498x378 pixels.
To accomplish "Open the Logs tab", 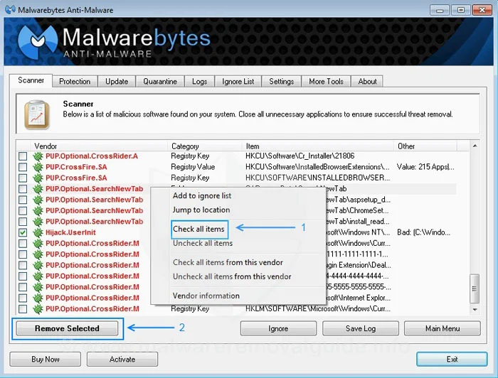I will (199, 82).
